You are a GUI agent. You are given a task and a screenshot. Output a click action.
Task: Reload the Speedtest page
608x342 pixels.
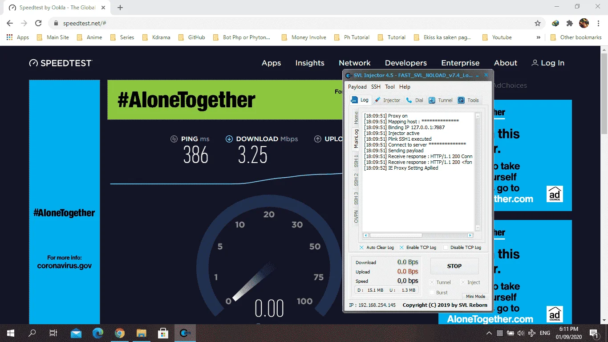click(x=38, y=23)
